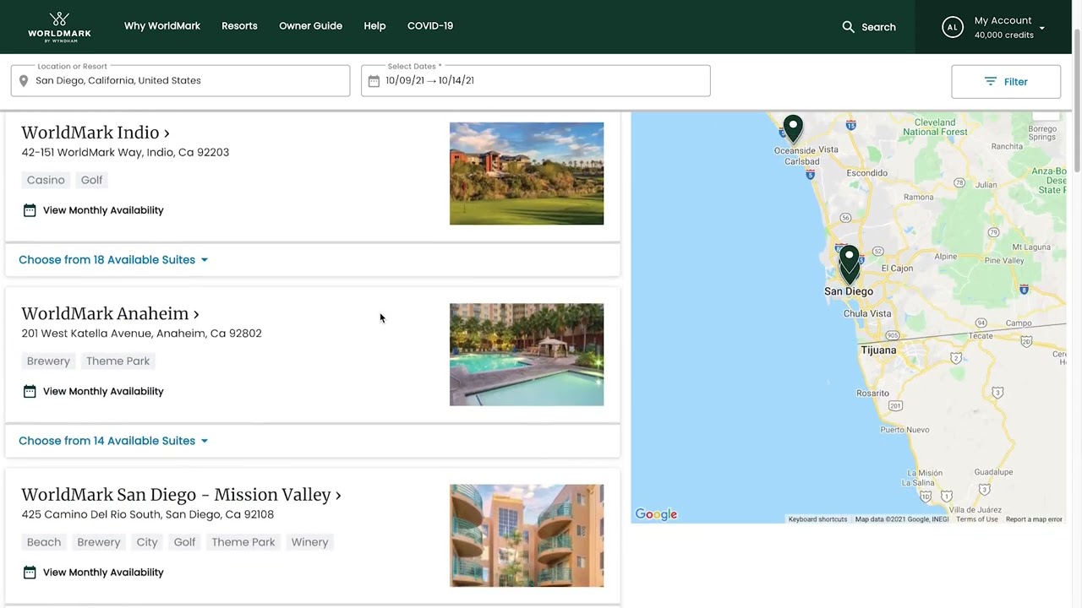Open the COVID-19 menu item
Screen dimensions: 1082x608
click(x=430, y=26)
